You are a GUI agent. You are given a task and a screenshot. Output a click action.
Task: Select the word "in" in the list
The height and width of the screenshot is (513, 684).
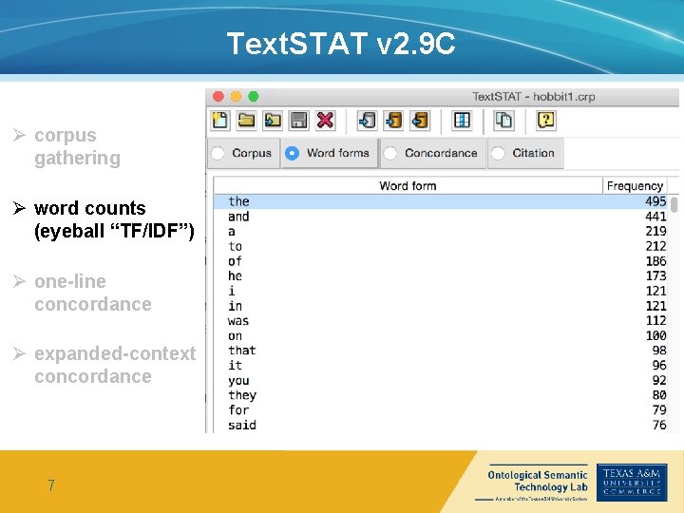[x=235, y=306]
